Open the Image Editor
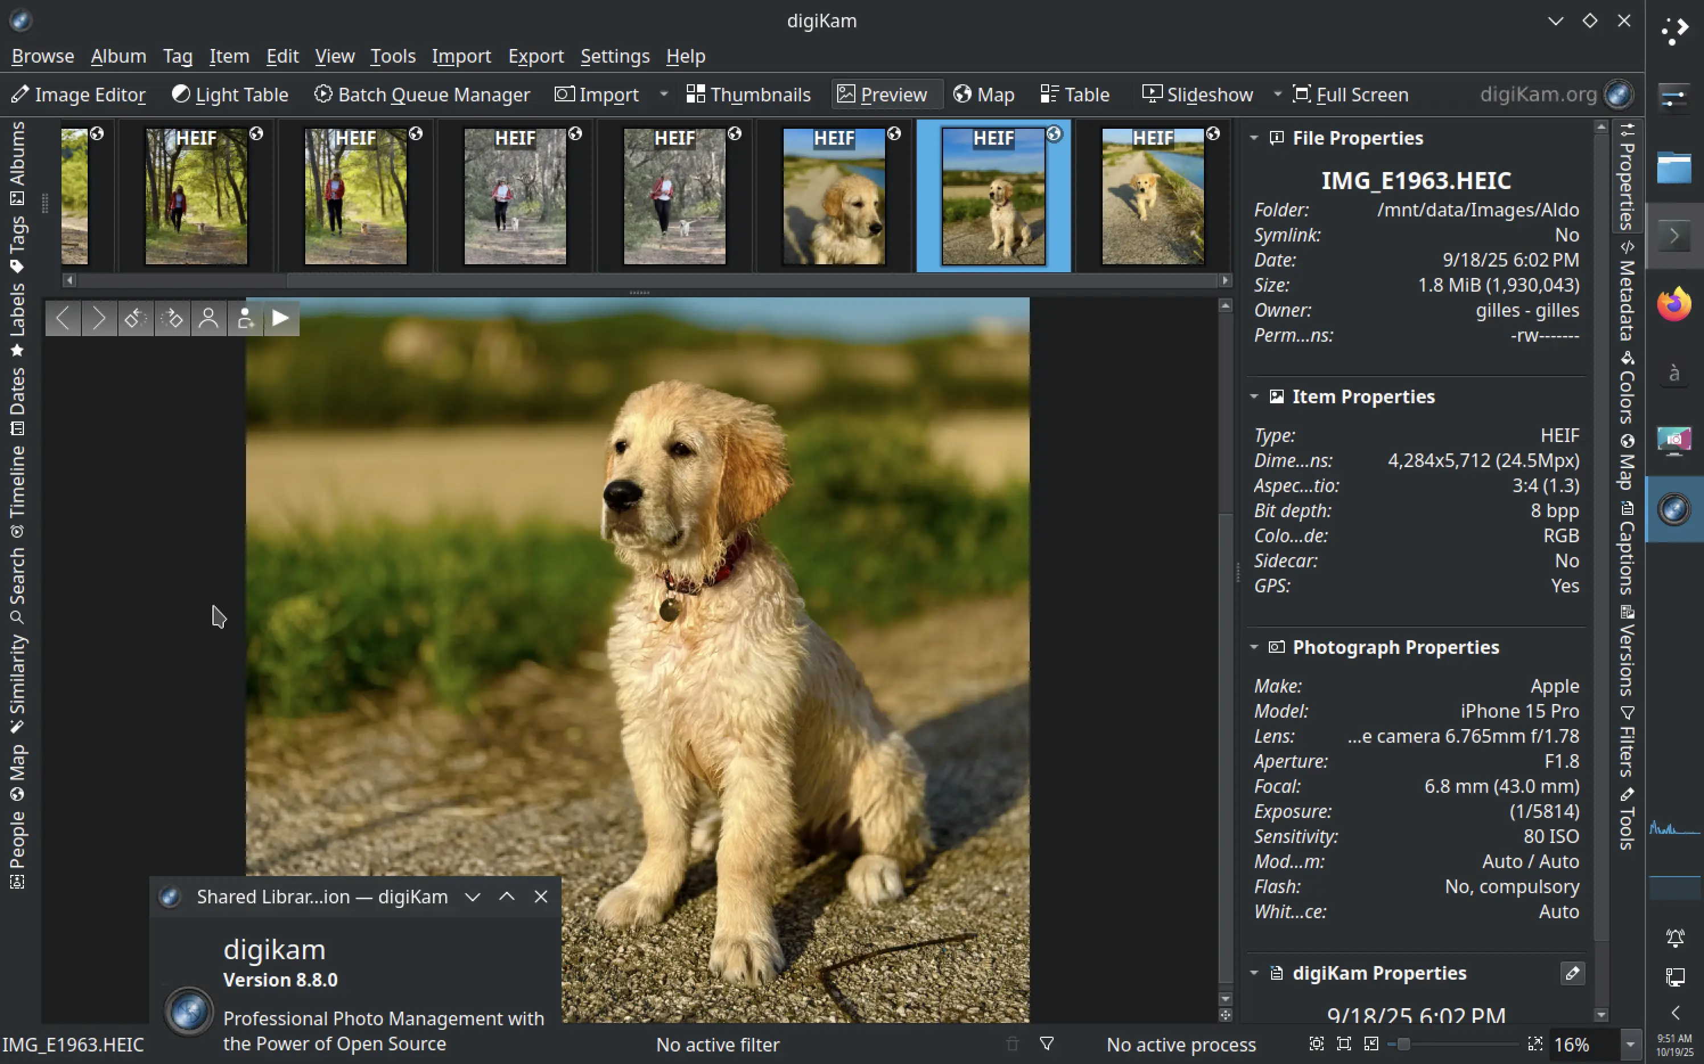This screenshot has height=1064, width=1704. pyautogui.click(x=79, y=95)
